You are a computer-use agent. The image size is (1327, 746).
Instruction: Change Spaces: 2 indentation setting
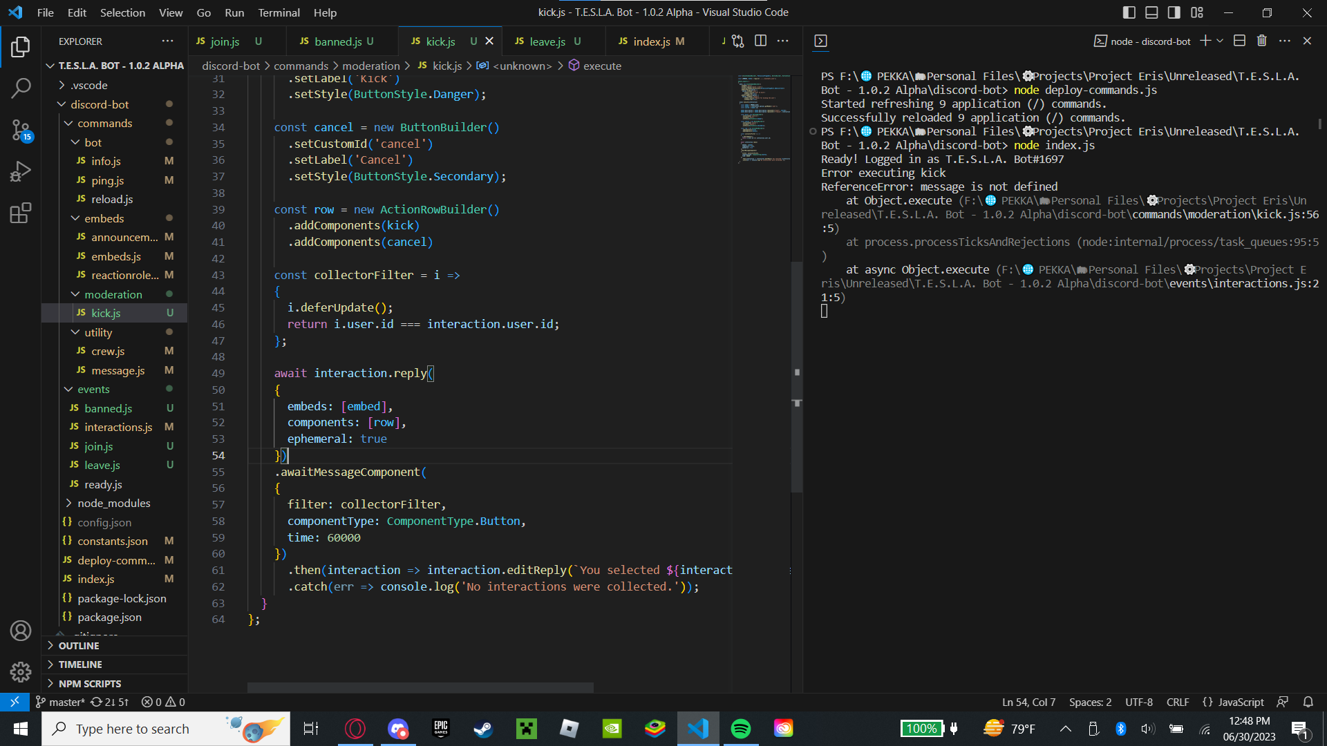(1090, 702)
